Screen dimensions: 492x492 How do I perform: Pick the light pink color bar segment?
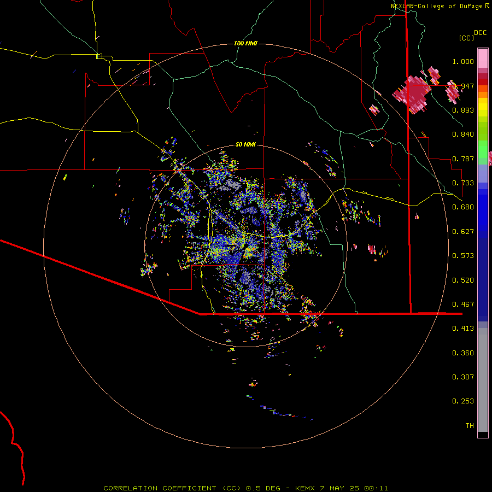coord(483,58)
